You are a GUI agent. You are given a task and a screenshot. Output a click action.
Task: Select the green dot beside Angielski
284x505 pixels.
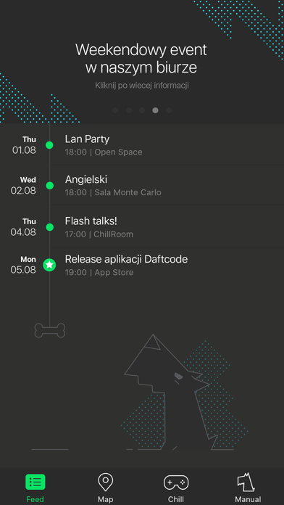tap(49, 186)
